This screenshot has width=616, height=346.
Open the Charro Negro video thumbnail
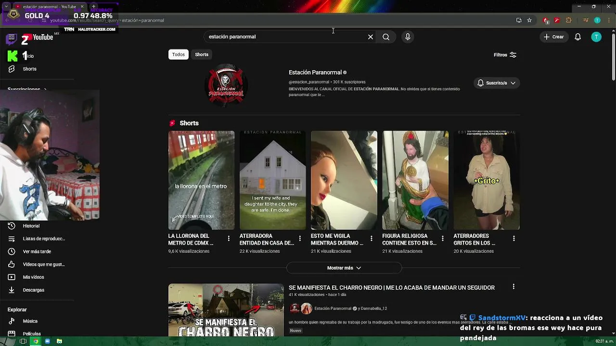226,310
